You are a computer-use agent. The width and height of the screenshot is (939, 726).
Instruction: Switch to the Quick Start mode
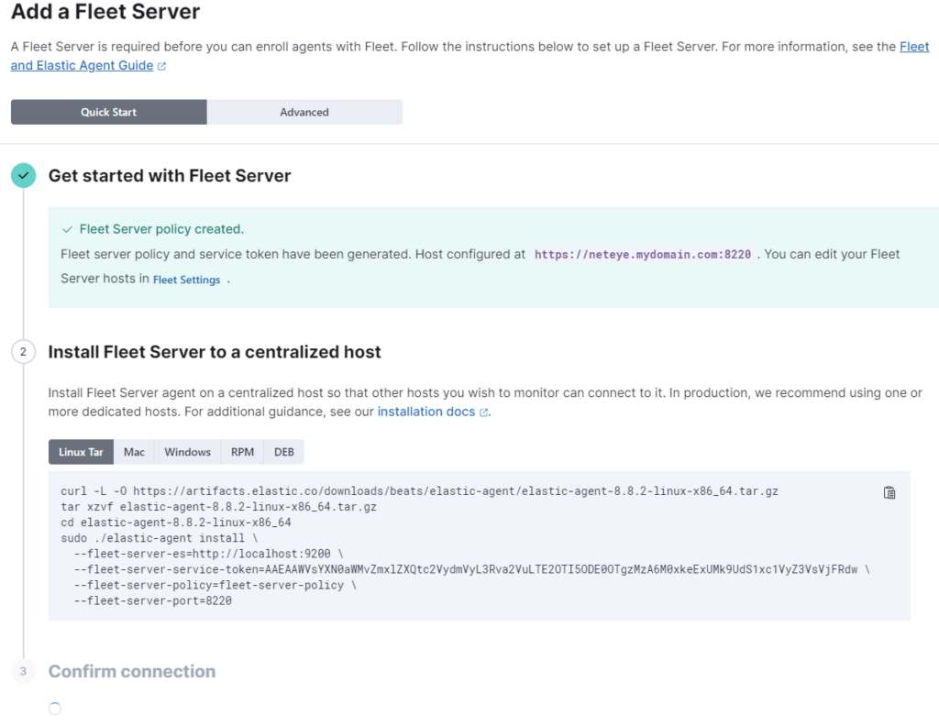point(109,112)
